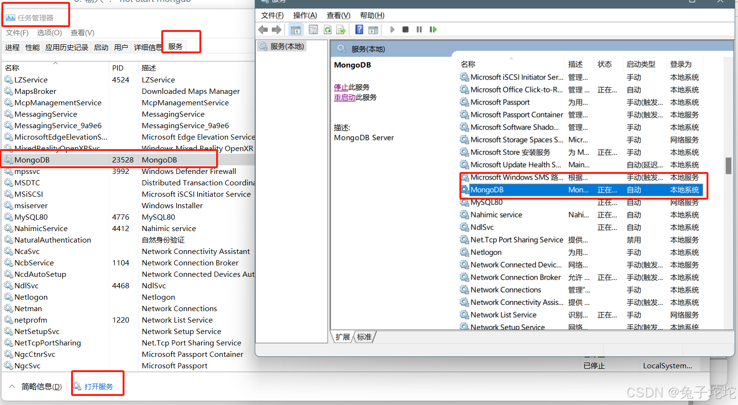Click the Pause Service icon

[x=419, y=30]
